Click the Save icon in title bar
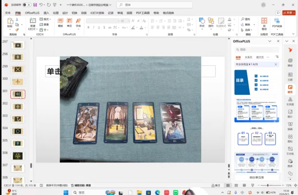The image size is (298, 195). pyautogui.click(x=35, y=5)
